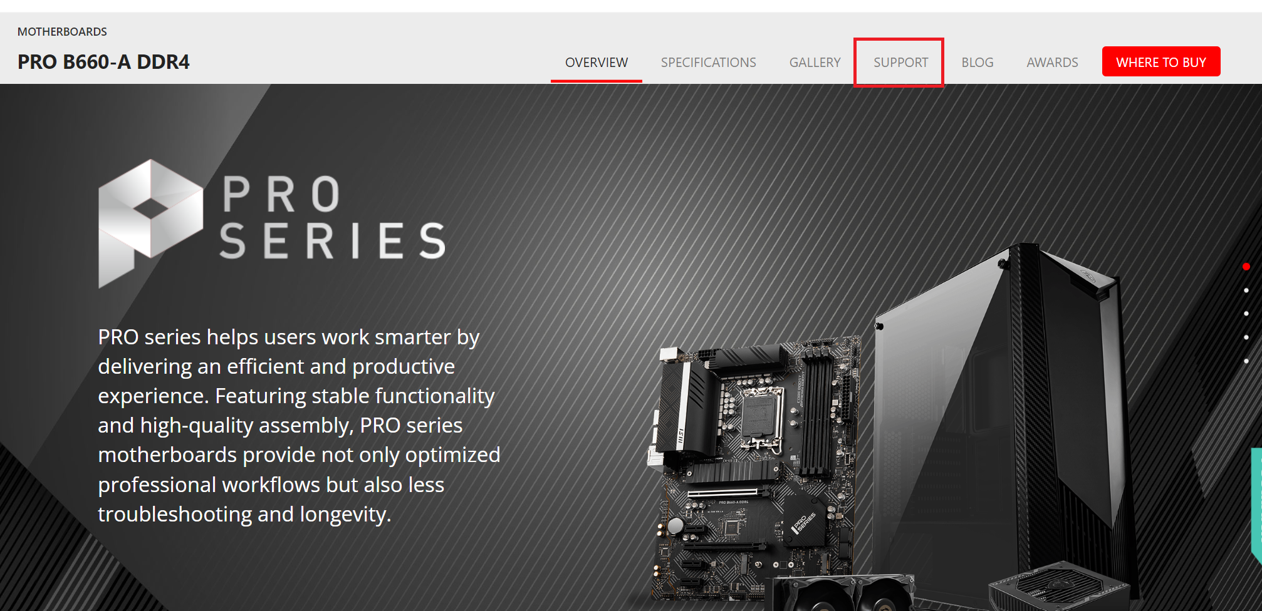Jump to the fourth section dot

coord(1246,337)
